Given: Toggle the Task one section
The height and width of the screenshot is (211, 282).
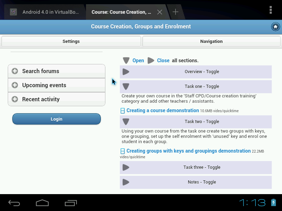Looking at the screenshot, I should 196,87.
